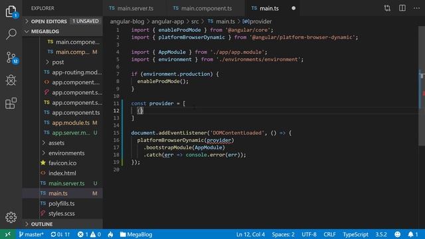Click angular-blog in the breadcrumb
The image size is (425, 239).
tap(127, 21)
